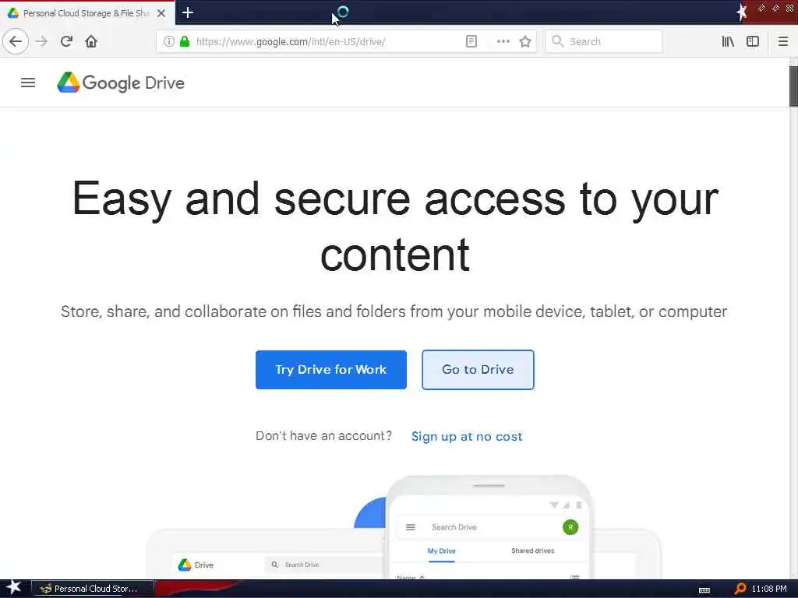Click the browser Search field

click(x=604, y=41)
